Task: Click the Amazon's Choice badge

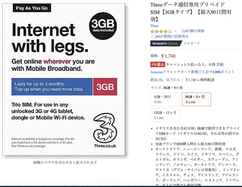Action: [x=166, y=43]
